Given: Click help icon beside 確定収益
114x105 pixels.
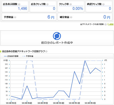Looking at the screenshot, I should point(71,17).
